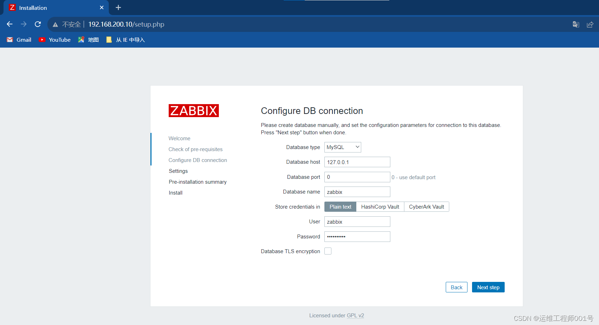Click the not-secure warning icon
The width and height of the screenshot is (599, 325).
[55, 25]
